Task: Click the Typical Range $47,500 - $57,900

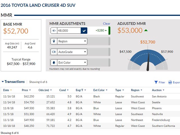Action: click(21, 64)
